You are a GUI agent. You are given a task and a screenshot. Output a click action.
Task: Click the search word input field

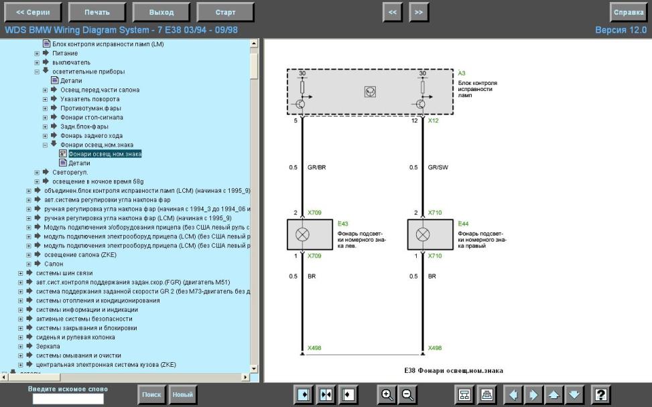(68, 399)
